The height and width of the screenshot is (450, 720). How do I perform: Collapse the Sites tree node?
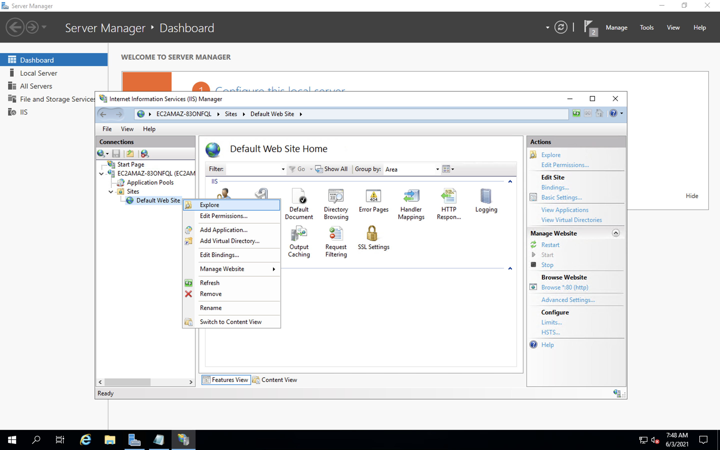click(111, 192)
